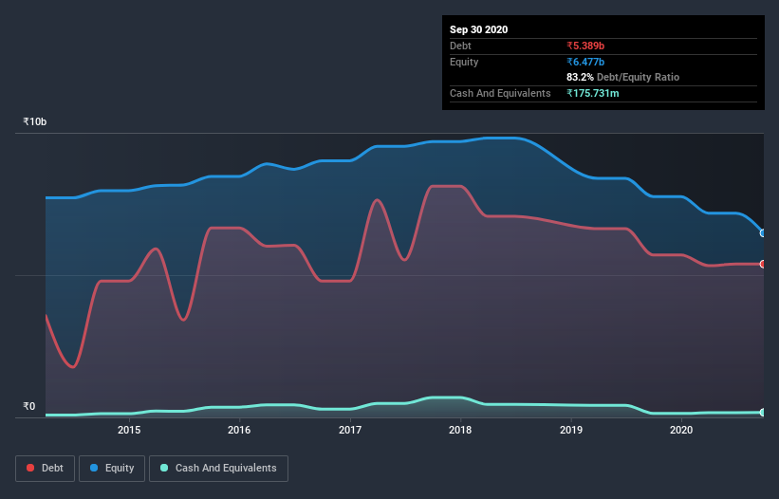Toggle the Debt series legend button
The width and height of the screenshot is (779, 499).
(46, 469)
